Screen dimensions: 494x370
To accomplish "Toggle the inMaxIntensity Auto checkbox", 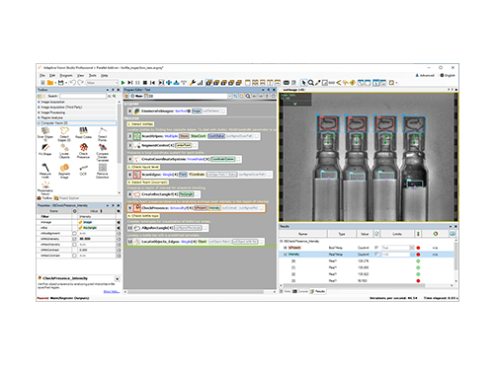I will pyautogui.click(x=74, y=245).
